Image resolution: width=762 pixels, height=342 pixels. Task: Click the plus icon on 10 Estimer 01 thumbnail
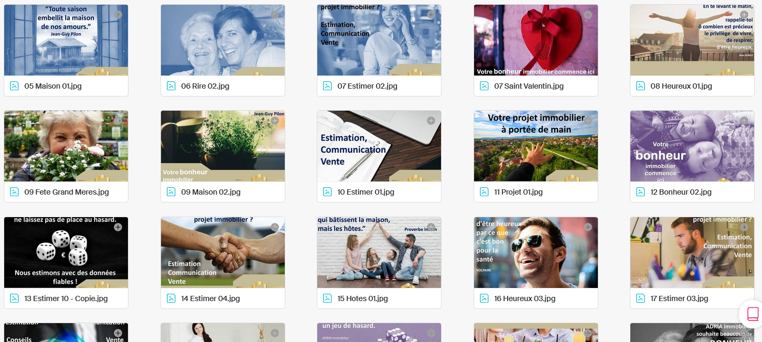point(431,121)
